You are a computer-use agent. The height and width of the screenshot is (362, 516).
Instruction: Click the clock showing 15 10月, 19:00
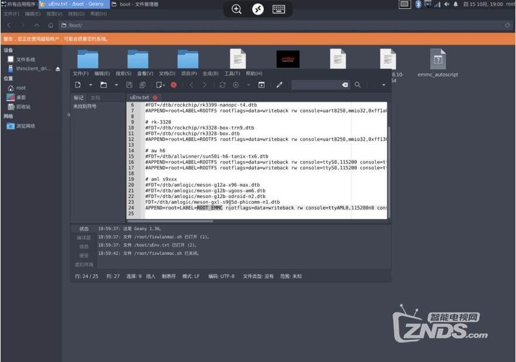[x=483, y=4]
